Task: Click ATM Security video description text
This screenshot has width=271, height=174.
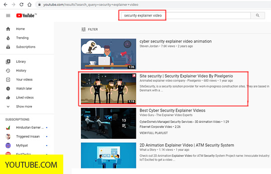Action: click(205, 158)
